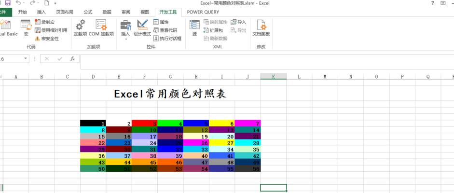The height and width of the screenshot is (193, 454).
Task: Click the Save icon in quick access toolbar
Action: tap(8, 3)
